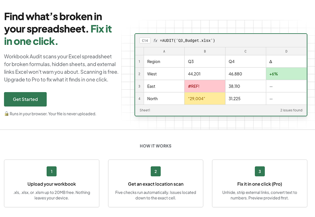The image size is (315, 217).
Task: Click the C14 cell reference box
Action: coord(145,41)
